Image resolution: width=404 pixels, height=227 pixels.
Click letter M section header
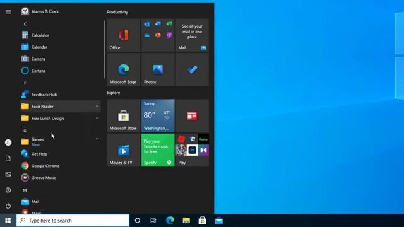pos(25,190)
